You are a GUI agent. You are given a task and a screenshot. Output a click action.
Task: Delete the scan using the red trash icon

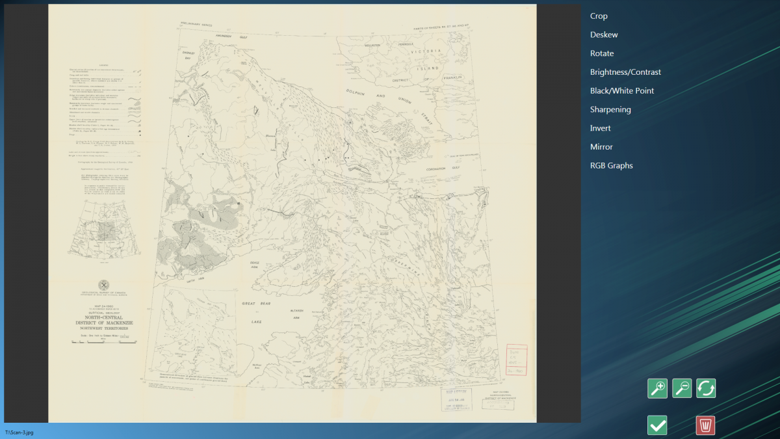tap(706, 425)
